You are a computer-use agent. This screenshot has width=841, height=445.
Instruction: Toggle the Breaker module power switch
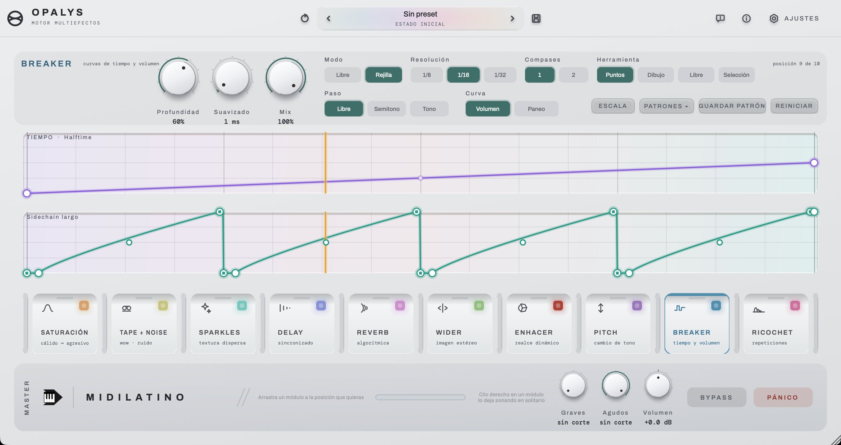point(716,306)
